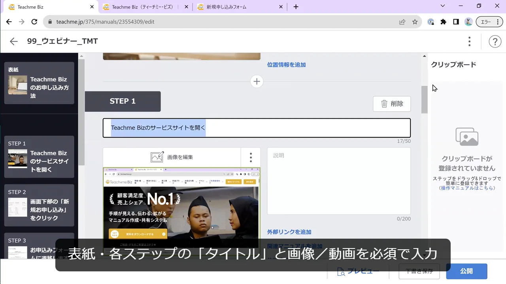The image size is (506, 284).
Task: Toggle the Chrome side panel icon
Action: [456, 22]
